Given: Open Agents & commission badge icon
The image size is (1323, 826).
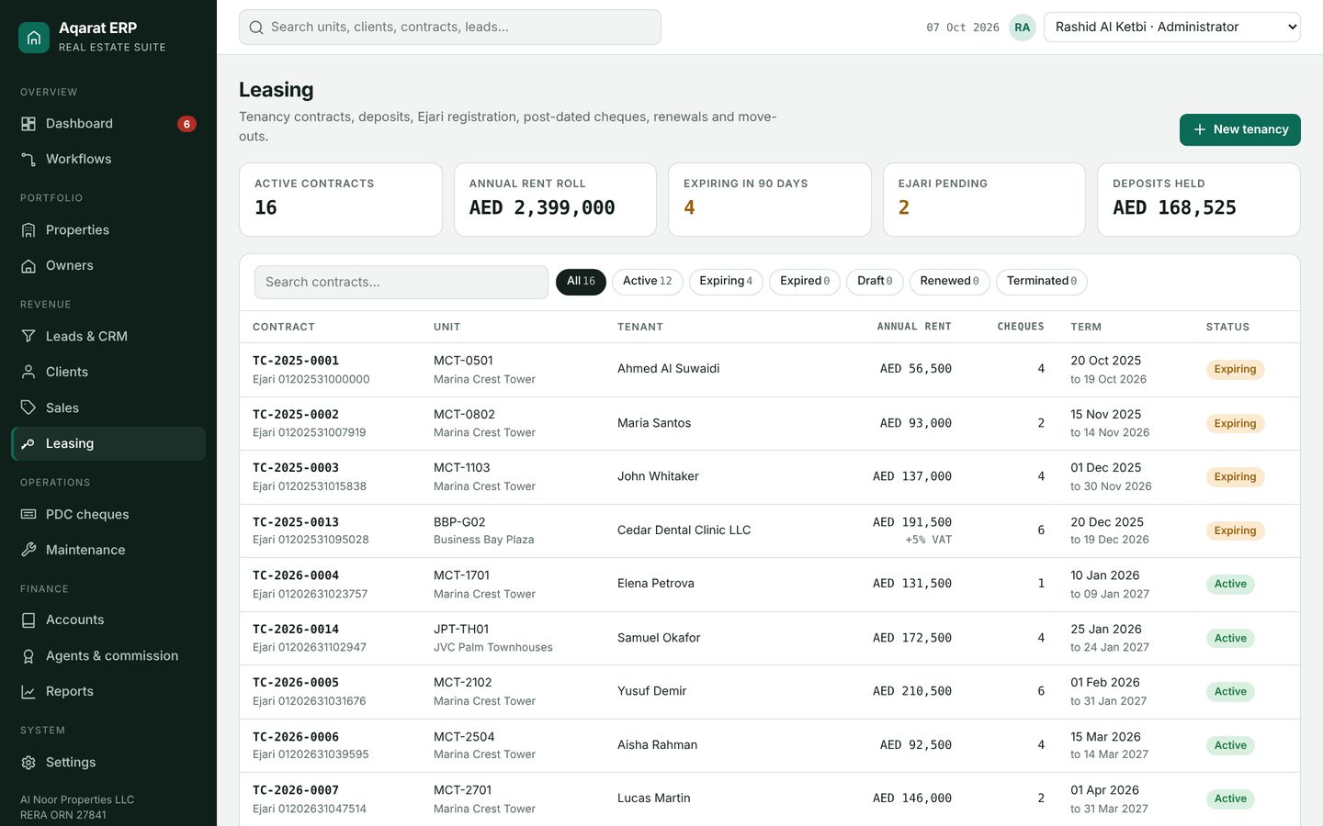Looking at the screenshot, I should point(28,656).
